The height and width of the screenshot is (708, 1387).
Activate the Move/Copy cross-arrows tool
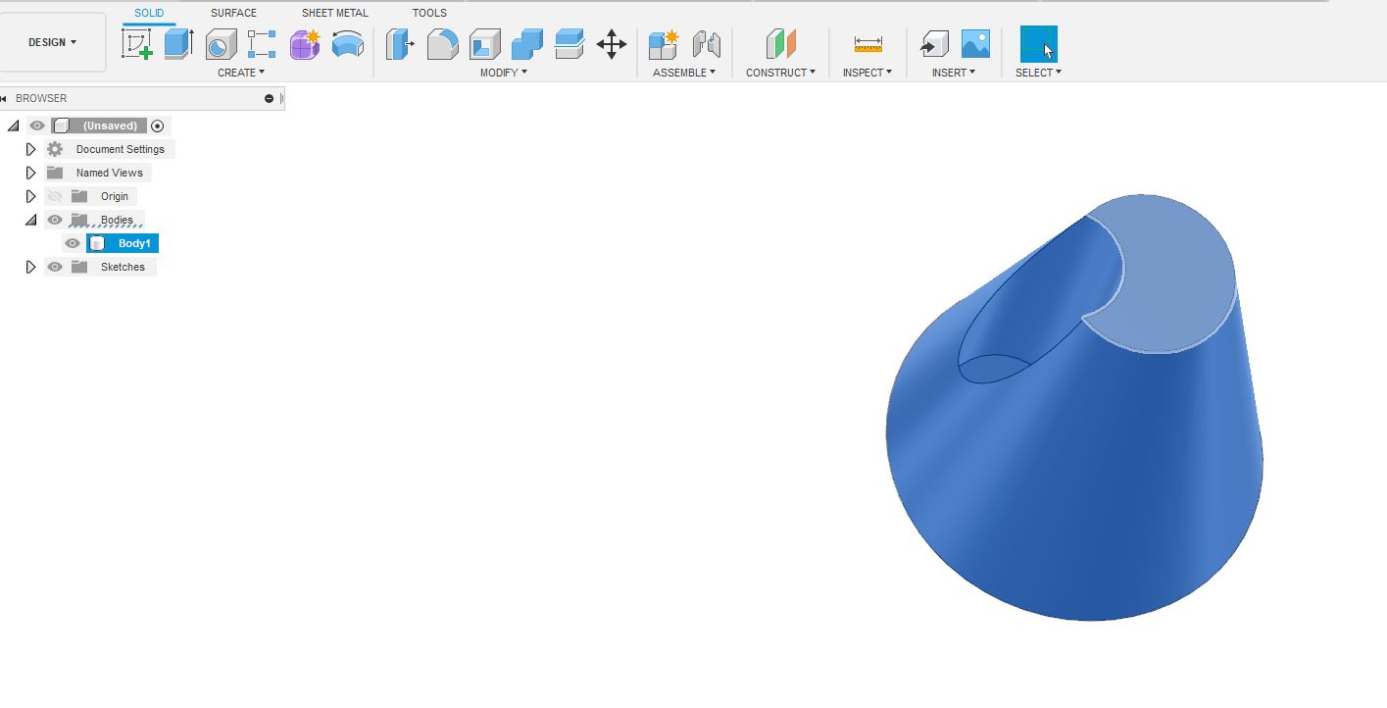[x=612, y=44]
